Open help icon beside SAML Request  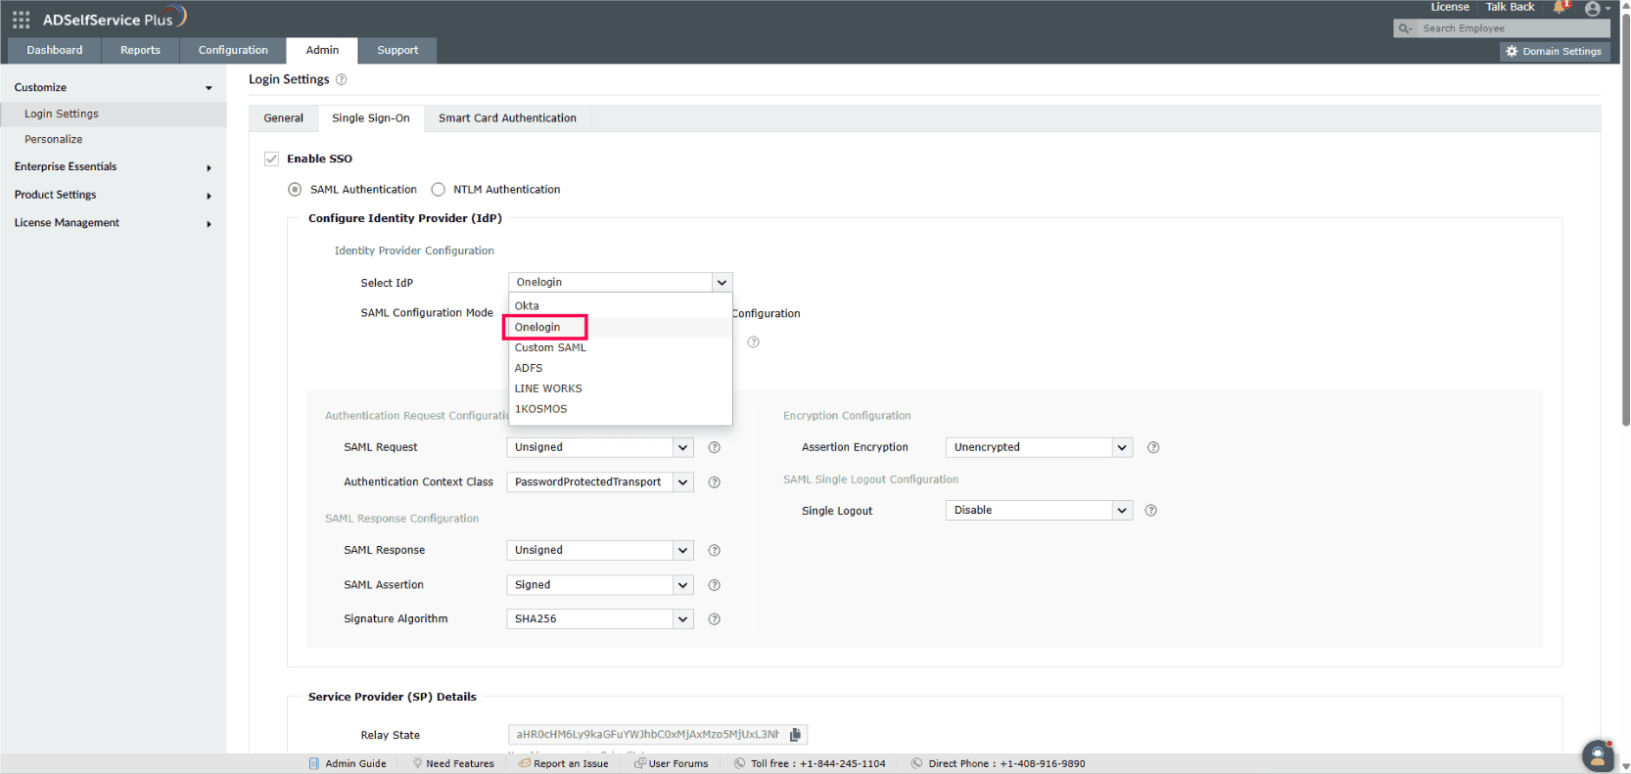(715, 447)
